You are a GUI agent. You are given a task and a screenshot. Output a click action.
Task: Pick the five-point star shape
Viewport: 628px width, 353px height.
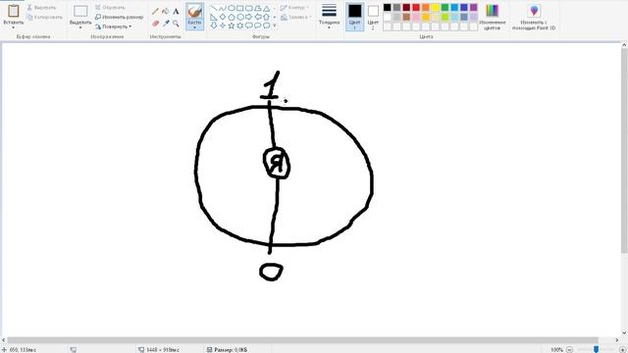[232, 25]
